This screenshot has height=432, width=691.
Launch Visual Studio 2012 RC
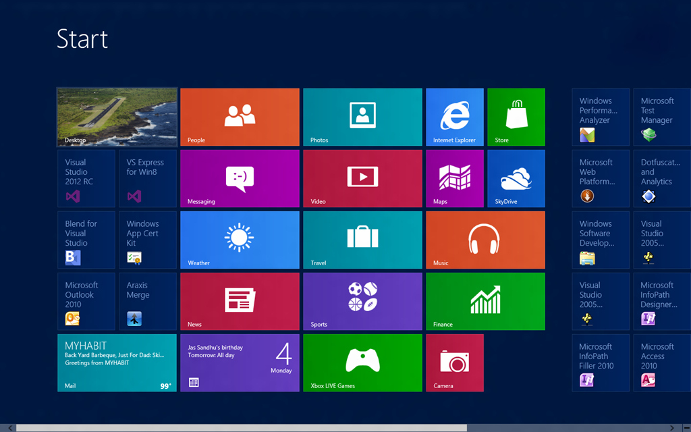(x=86, y=178)
